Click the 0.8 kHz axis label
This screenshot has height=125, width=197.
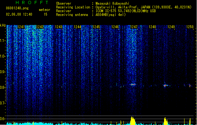(3, 87)
